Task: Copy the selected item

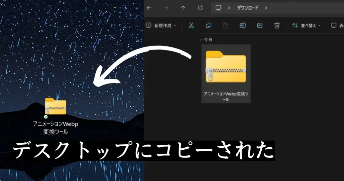Action: 208,26
